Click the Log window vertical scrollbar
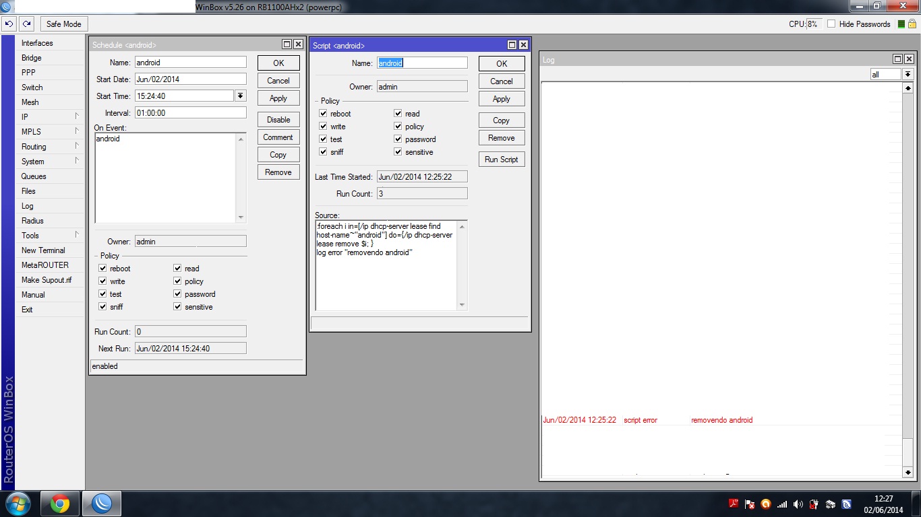The height and width of the screenshot is (517, 921). click(x=908, y=279)
